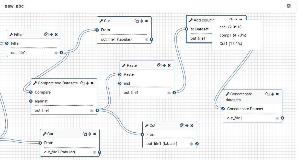Pick Cut1 (17.1%) from the popup list
Screen dimensions: 298x160
click(x=231, y=44)
